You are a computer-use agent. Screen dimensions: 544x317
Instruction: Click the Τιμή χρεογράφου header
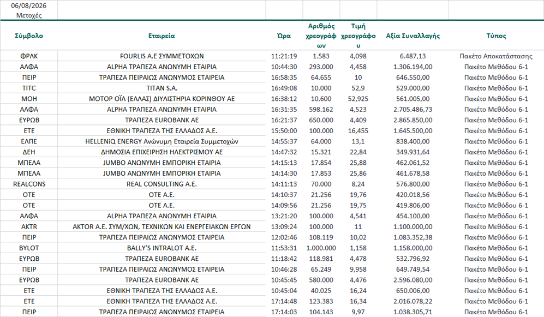point(358,35)
